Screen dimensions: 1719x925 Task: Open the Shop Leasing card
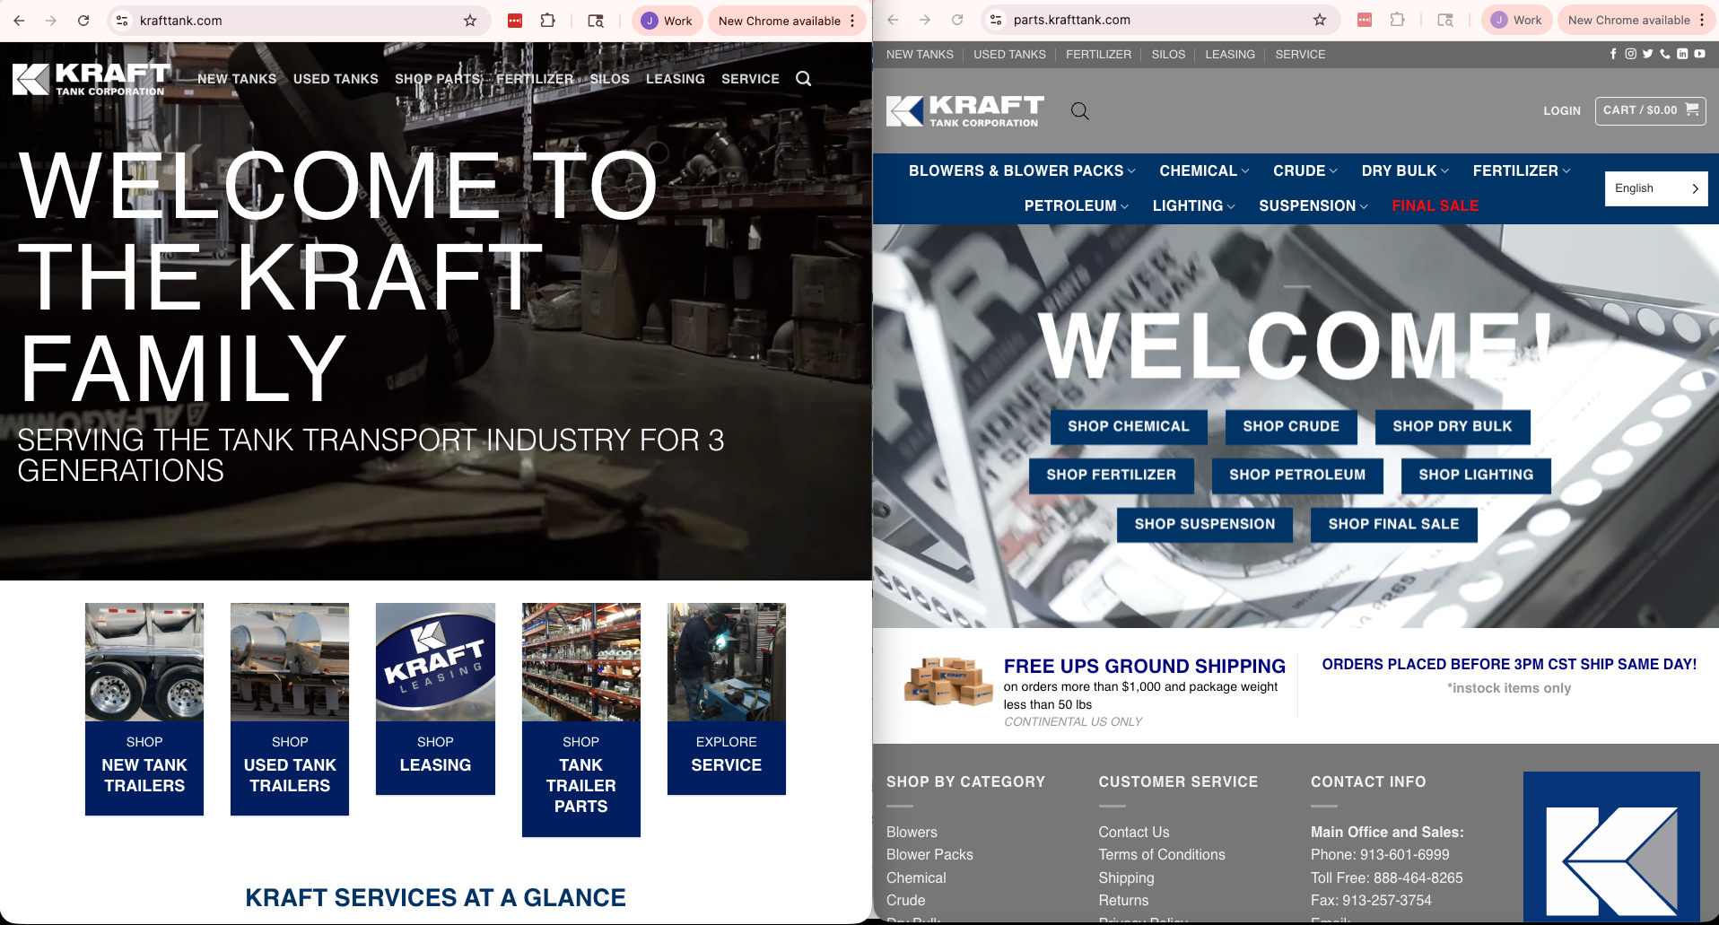(x=435, y=699)
